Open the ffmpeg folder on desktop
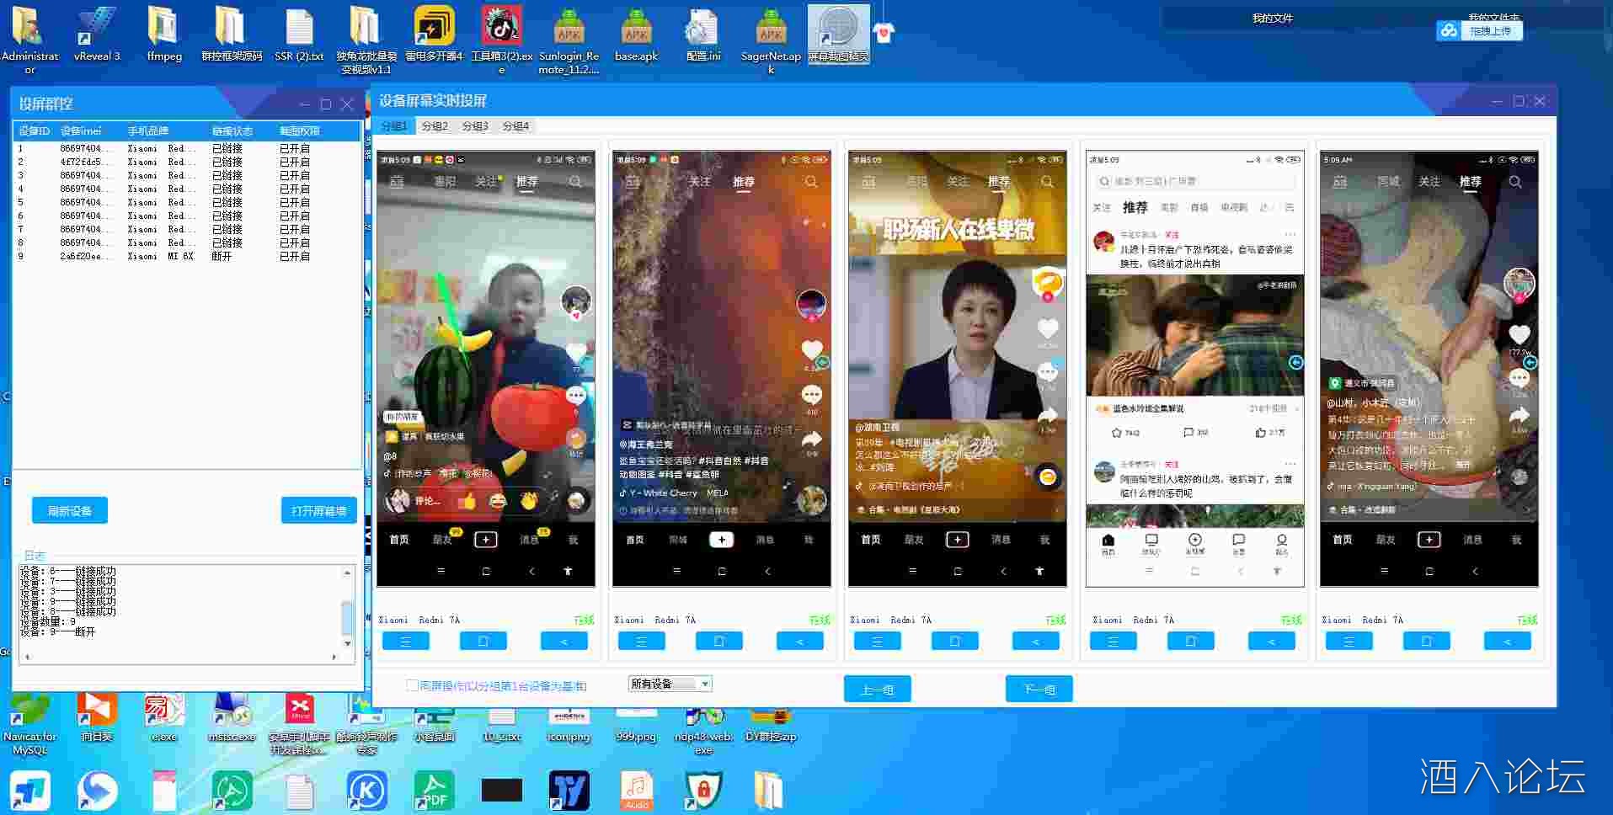Screen dimensions: 1613x815 pyautogui.click(x=164, y=34)
